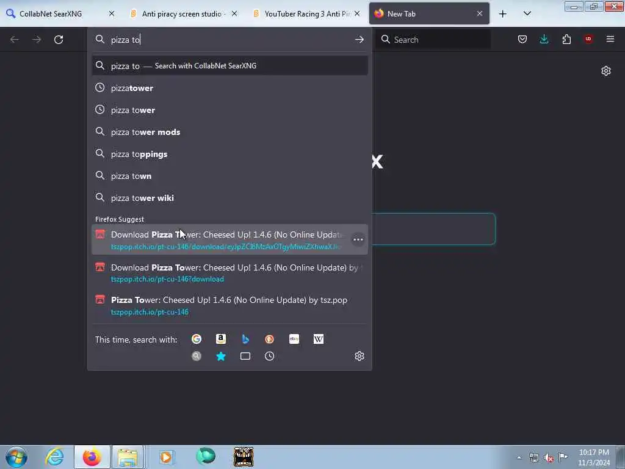Open the Pocket save icon
Viewport: 625px width, 469px height.
click(522, 39)
